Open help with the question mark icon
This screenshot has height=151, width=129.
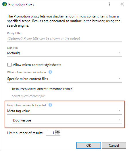(x=109, y=4)
